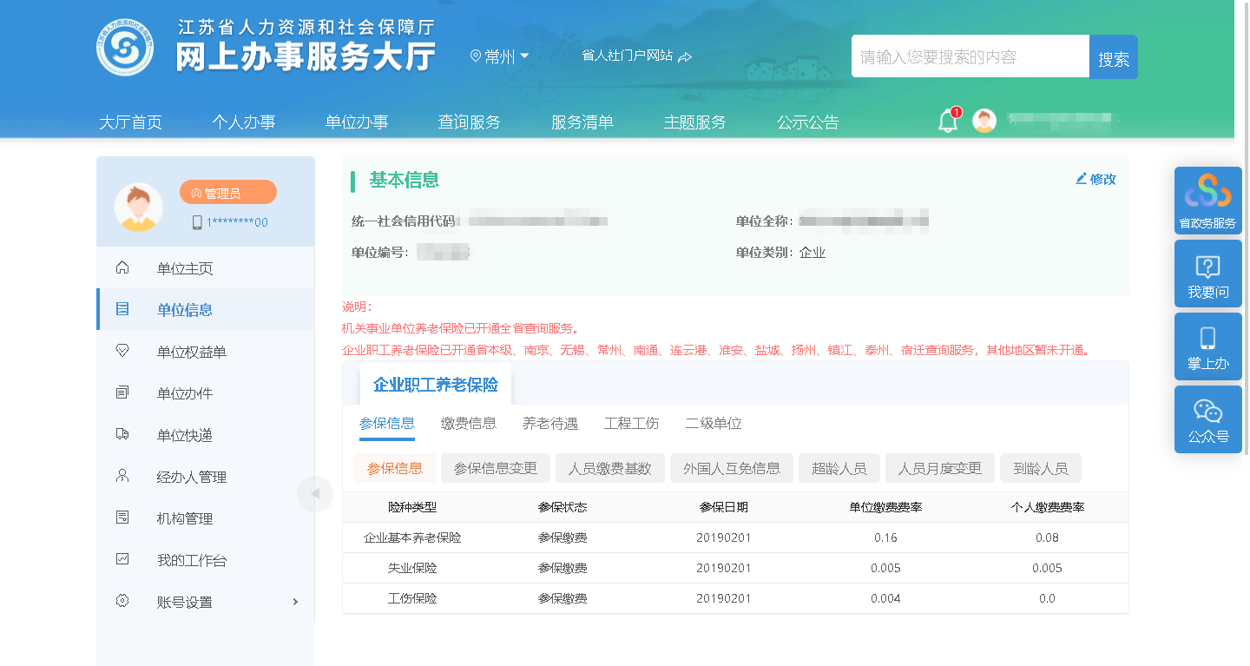Click the site logo emblem

(125, 48)
